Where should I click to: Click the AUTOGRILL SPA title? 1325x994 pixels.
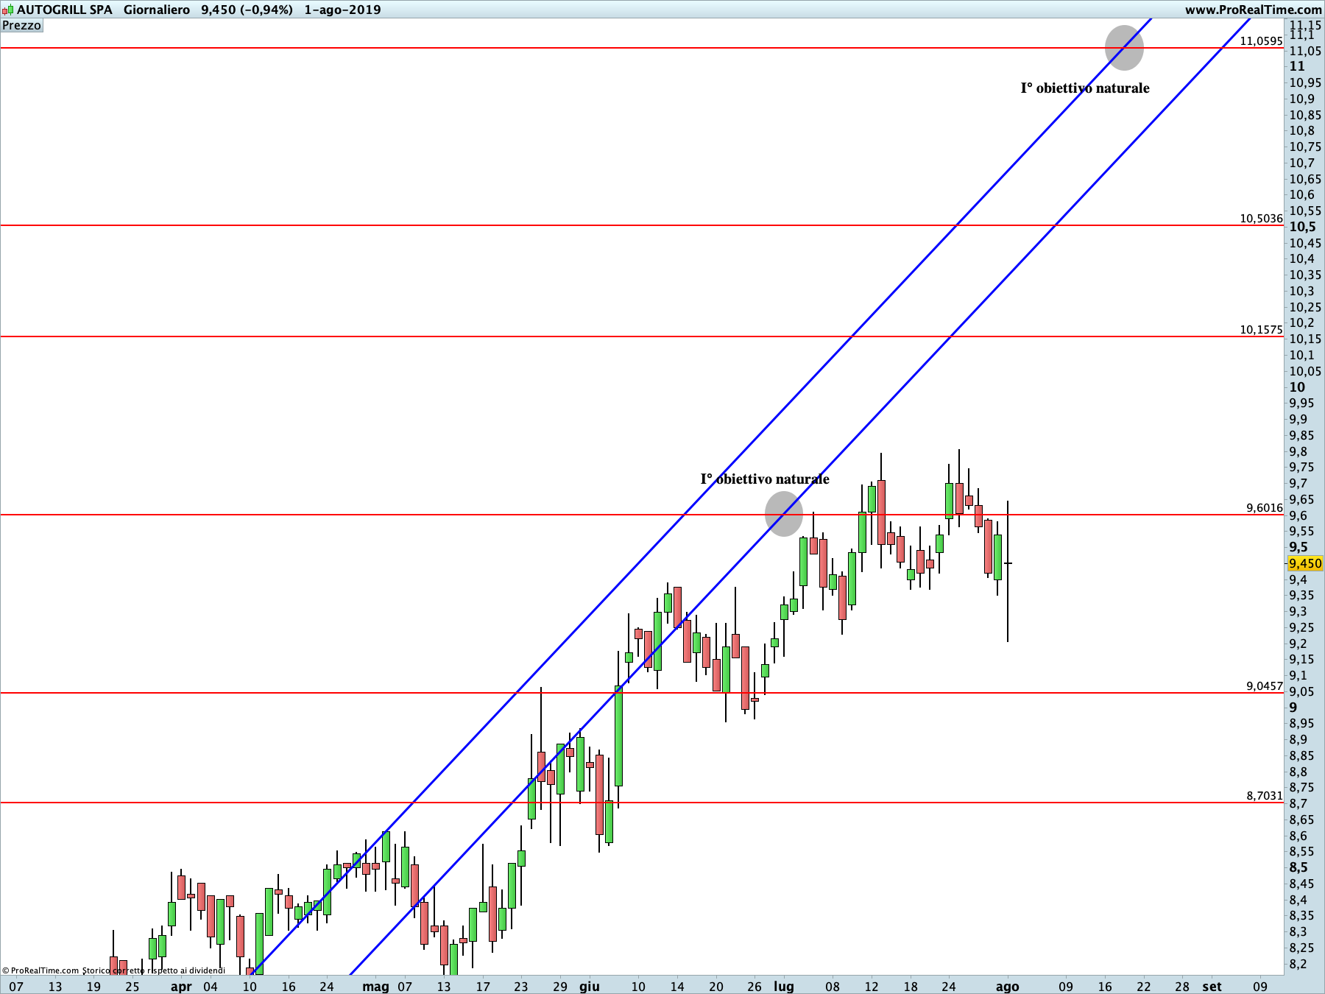pos(65,10)
